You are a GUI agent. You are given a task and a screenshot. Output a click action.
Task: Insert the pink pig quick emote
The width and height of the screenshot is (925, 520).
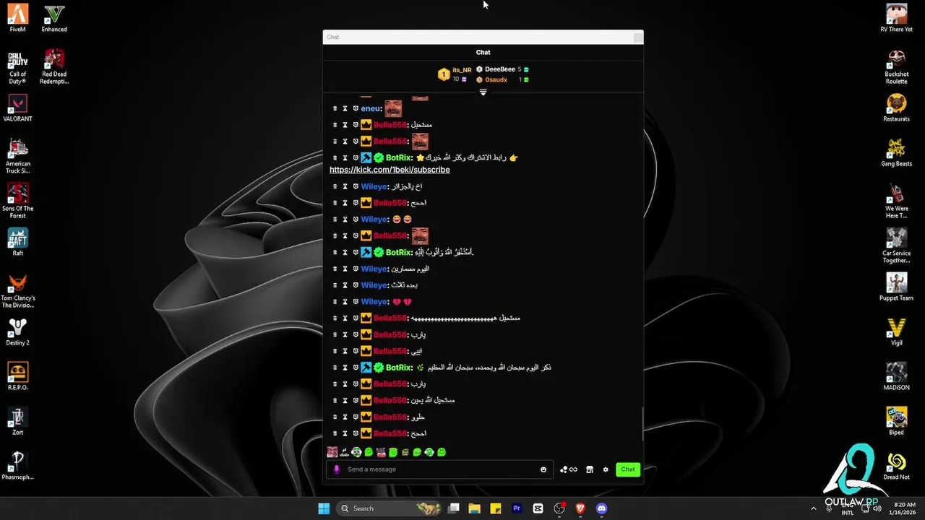coord(381,452)
